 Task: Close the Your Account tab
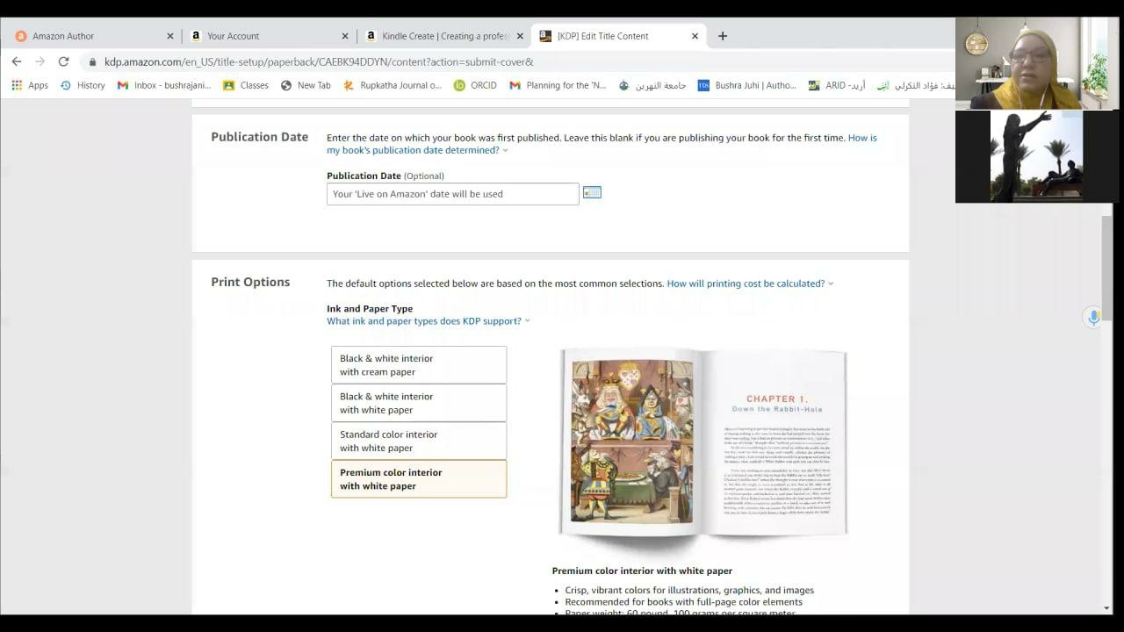click(x=345, y=36)
